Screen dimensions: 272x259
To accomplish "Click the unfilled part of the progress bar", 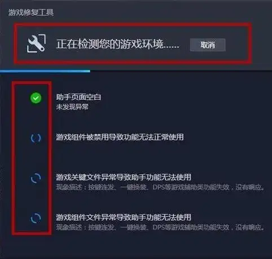I will coord(181,71).
